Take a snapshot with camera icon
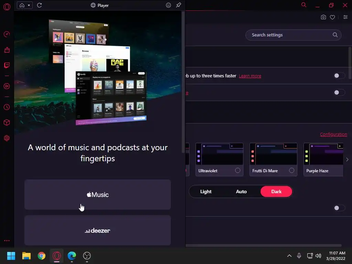Viewport: 352px width, 264px height. pyautogui.click(x=323, y=17)
